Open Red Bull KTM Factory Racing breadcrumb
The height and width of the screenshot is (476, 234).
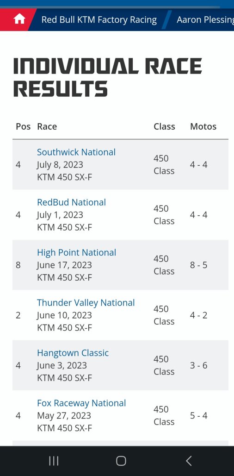pos(99,20)
